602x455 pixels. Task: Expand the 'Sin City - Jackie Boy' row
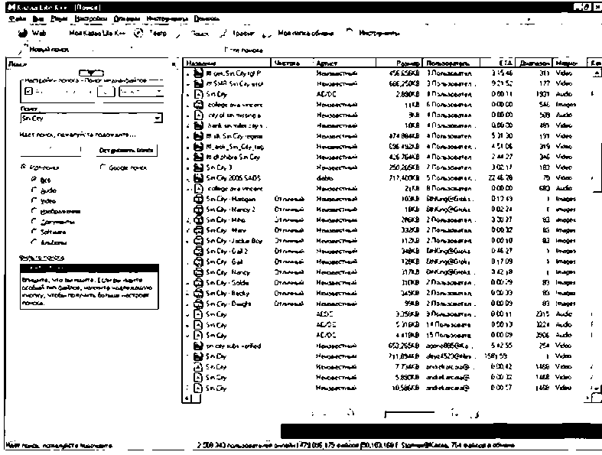point(187,241)
